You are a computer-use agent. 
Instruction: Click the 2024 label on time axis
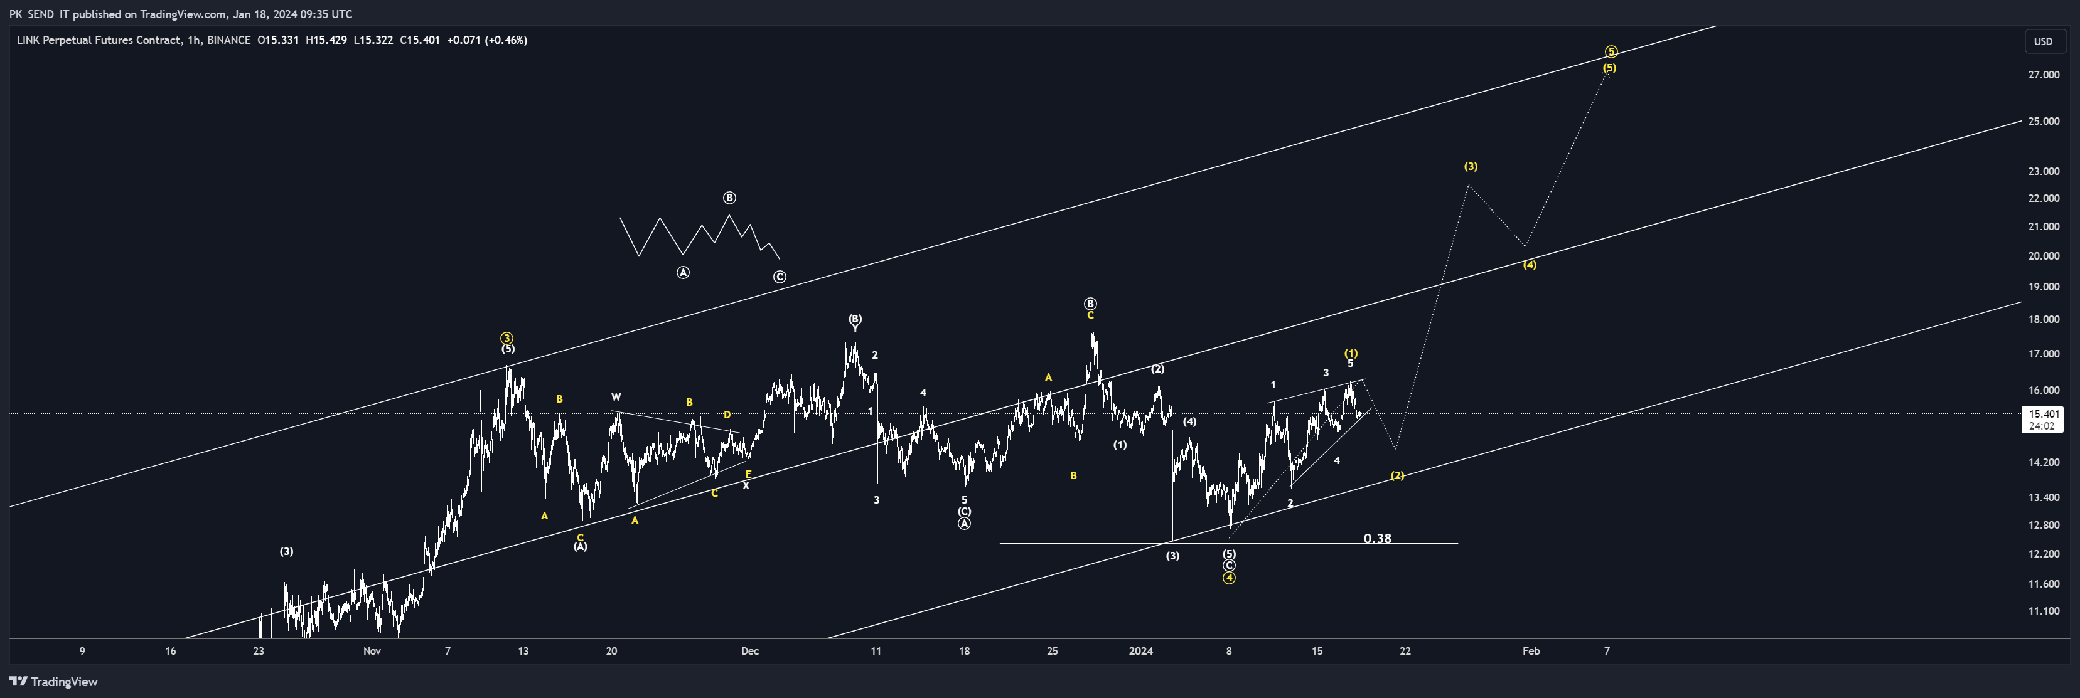click(x=1140, y=651)
